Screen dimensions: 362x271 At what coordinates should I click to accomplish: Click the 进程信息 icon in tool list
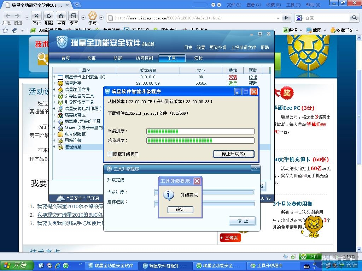60,147
